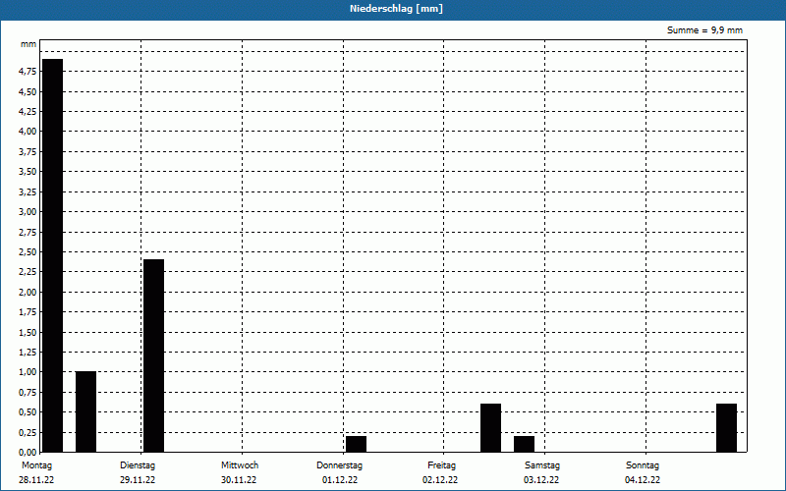Click the "2,75" y-axis value
Image resolution: width=786 pixels, height=491 pixels.
point(28,232)
